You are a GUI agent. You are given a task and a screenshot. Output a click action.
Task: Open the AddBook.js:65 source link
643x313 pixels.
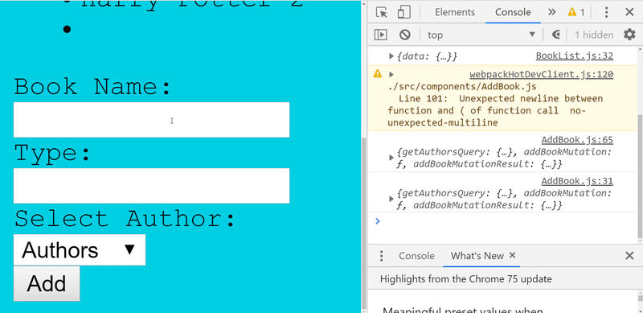point(577,140)
